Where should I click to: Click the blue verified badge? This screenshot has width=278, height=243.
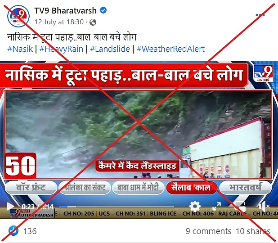pyautogui.click(x=103, y=10)
